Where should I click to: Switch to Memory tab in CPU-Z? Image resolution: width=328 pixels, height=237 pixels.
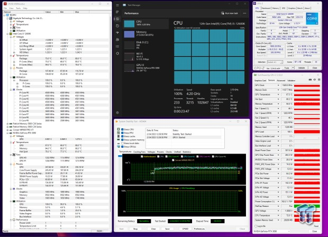click(x=276, y=8)
